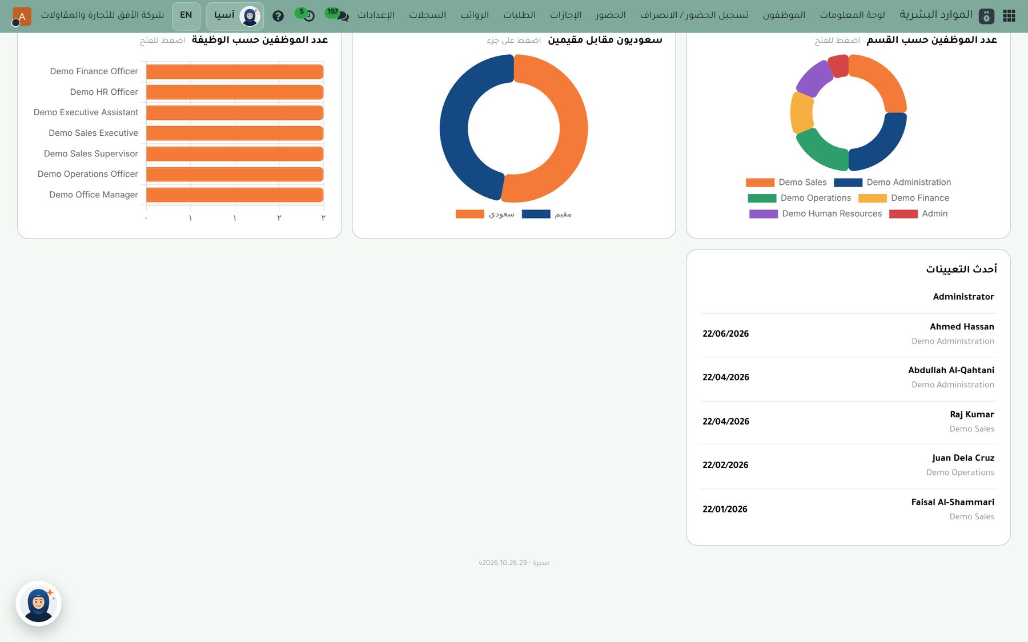
Task: Open the الإجازات menu
Action: click(565, 15)
